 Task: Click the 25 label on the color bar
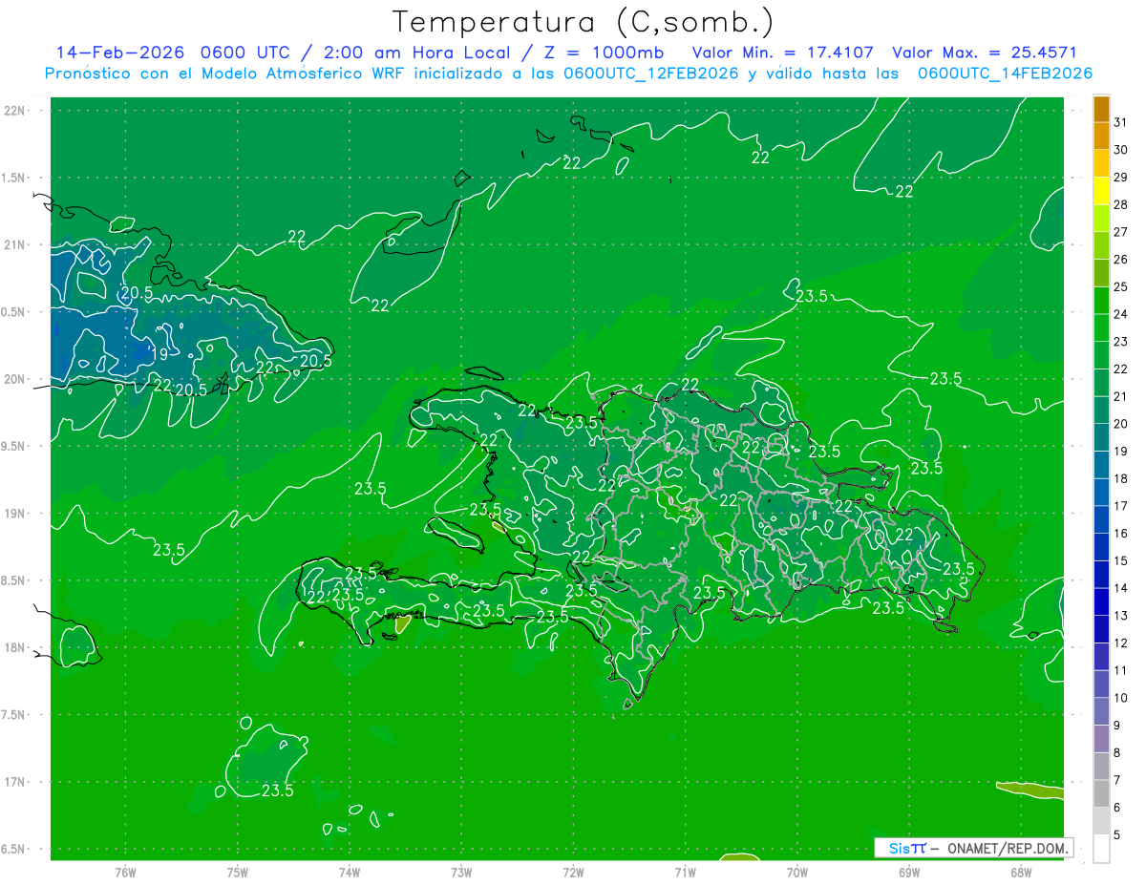coord(1121,286)
